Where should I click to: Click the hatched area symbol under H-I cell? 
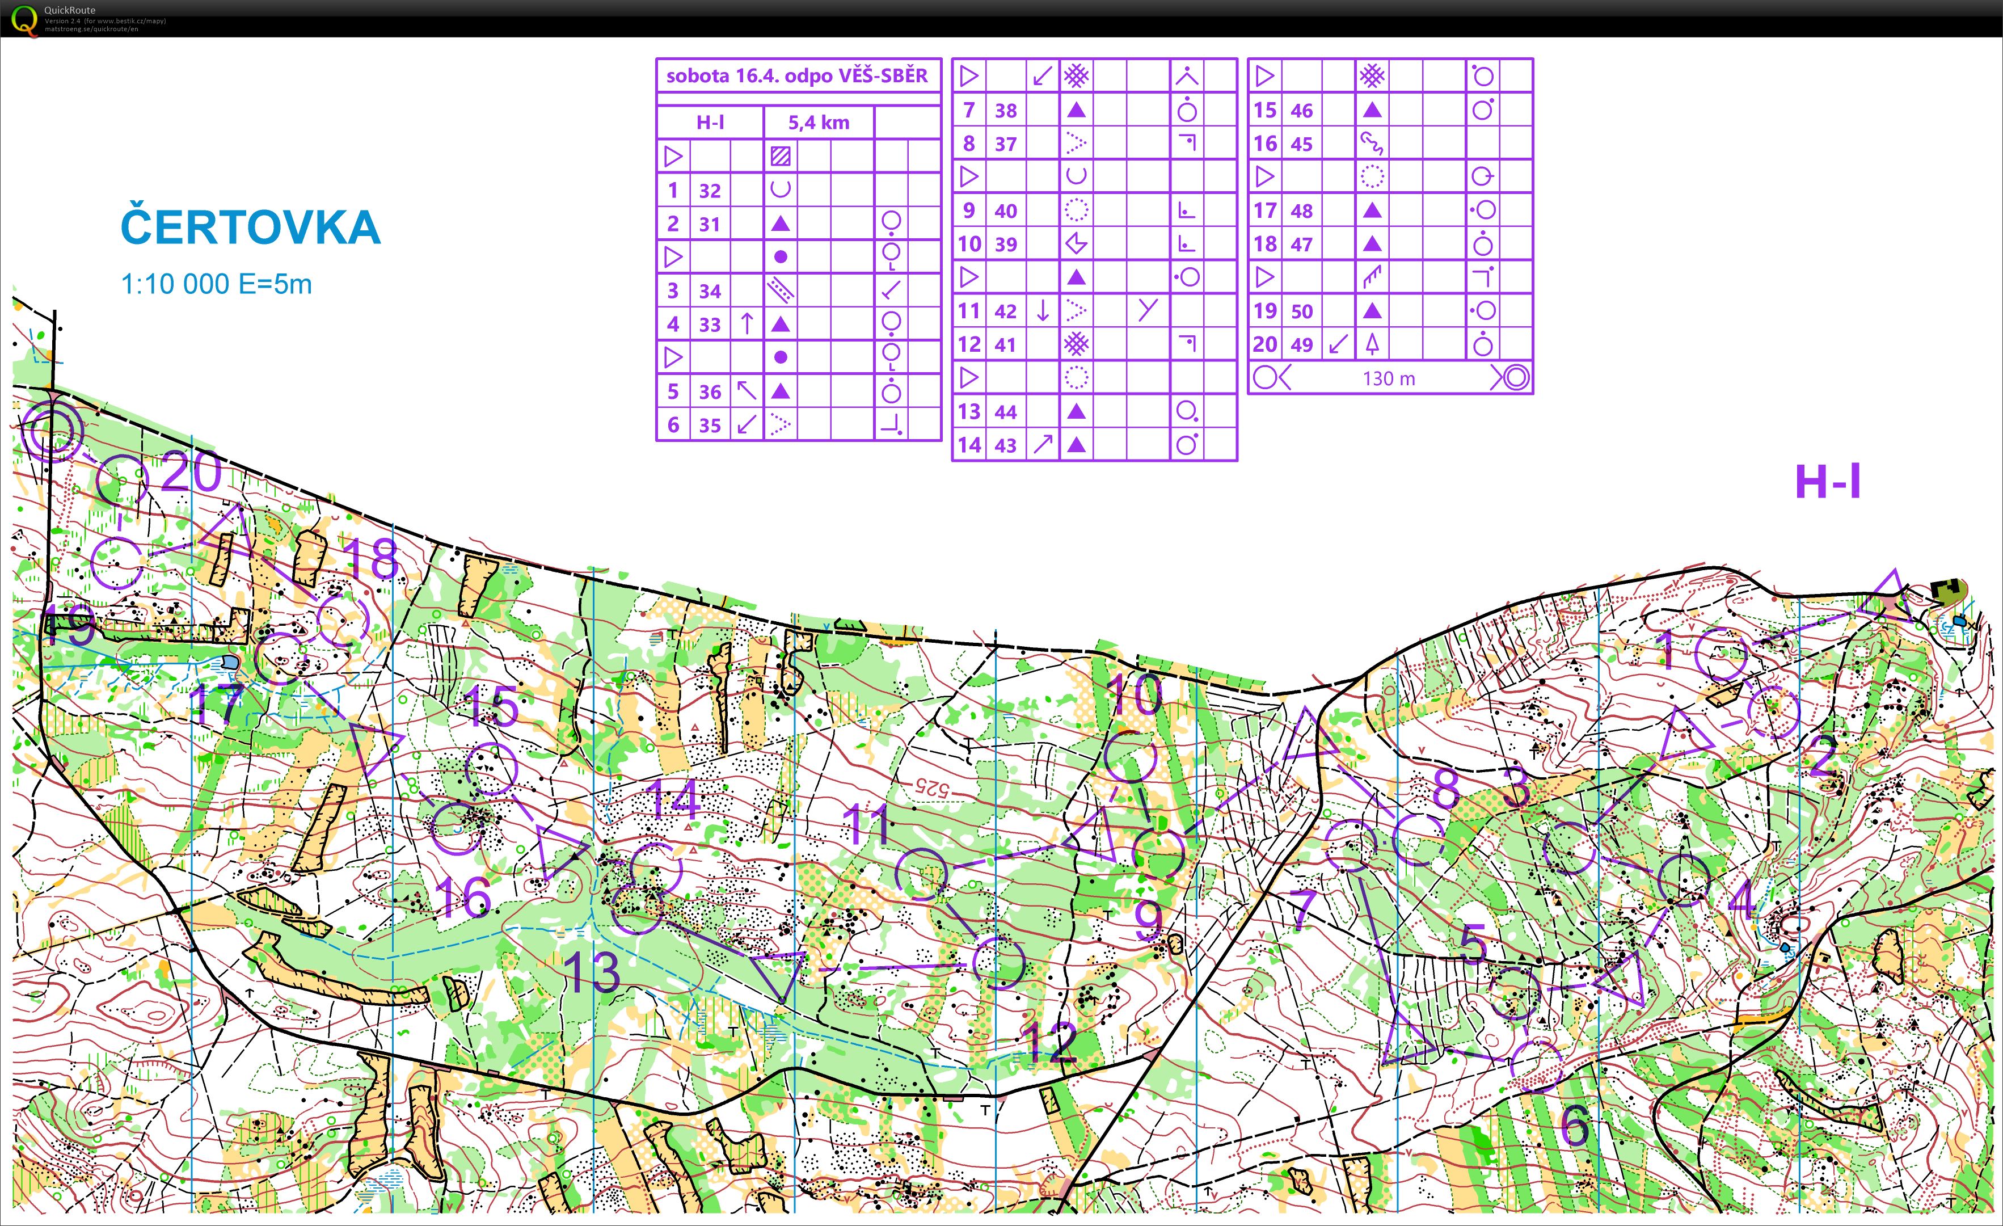tap(781, 156)
